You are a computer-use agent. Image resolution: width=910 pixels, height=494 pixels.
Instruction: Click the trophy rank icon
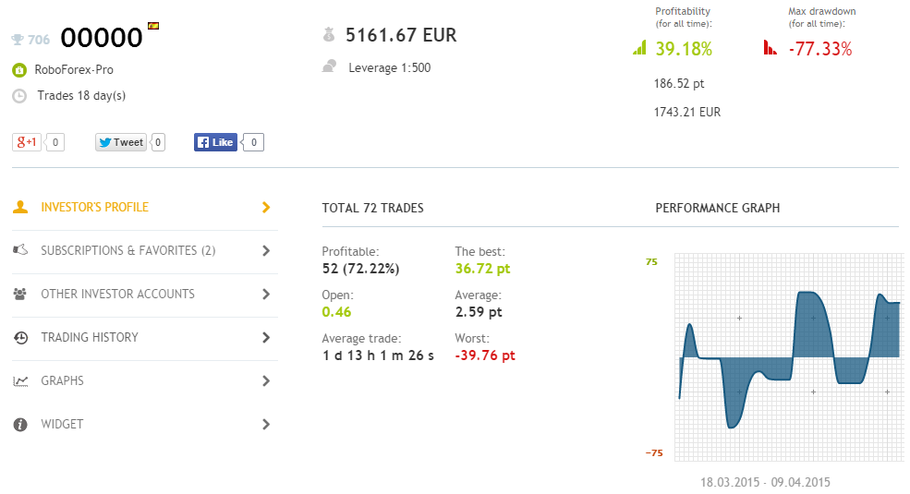[18, 39]
